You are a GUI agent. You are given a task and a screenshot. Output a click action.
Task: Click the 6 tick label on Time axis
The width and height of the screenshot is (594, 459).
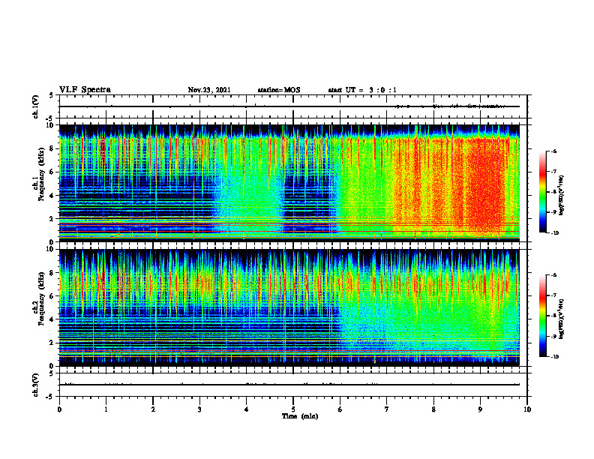click(340, 409)
